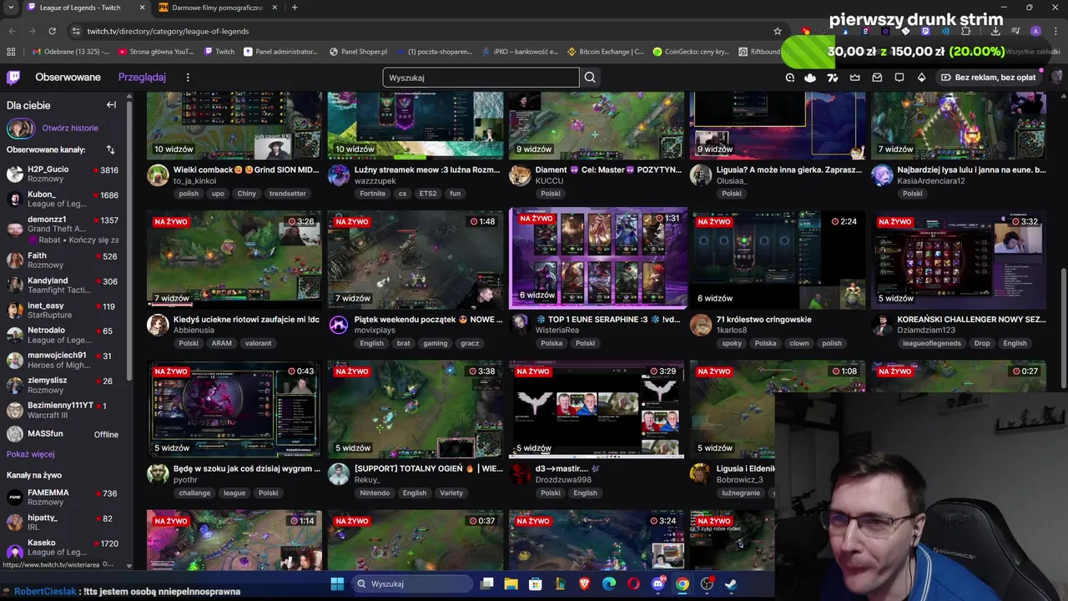
Task: Open the 7TV icon in Twitch header
Action: tap(832, 78)
